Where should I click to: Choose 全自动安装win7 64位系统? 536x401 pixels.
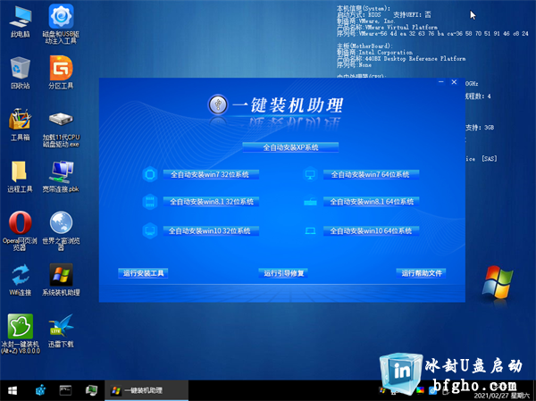[371, 175]
